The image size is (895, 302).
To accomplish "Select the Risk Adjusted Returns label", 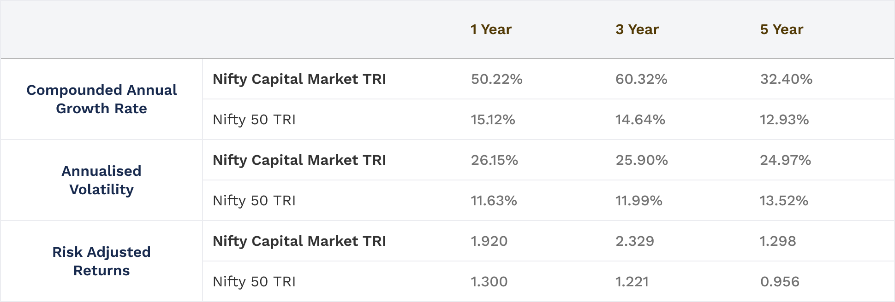I will coord(101,261).
